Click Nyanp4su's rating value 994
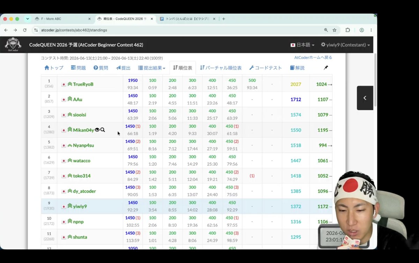419x263 pixels. point(323,145)
